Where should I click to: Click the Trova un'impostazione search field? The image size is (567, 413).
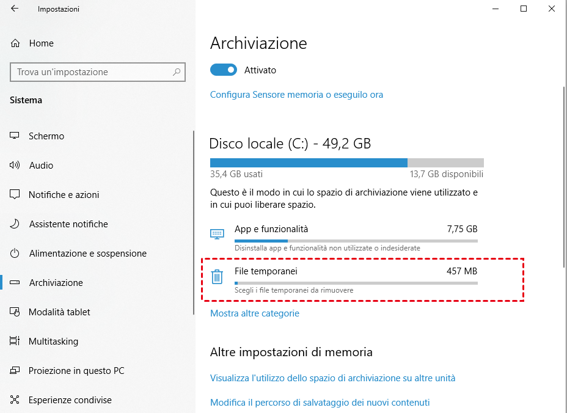[92, 72]
